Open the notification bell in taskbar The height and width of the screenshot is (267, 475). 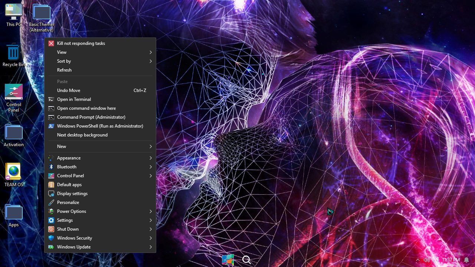coord(466,260)
